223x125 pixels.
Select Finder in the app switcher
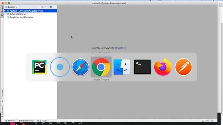coord(122,67)
